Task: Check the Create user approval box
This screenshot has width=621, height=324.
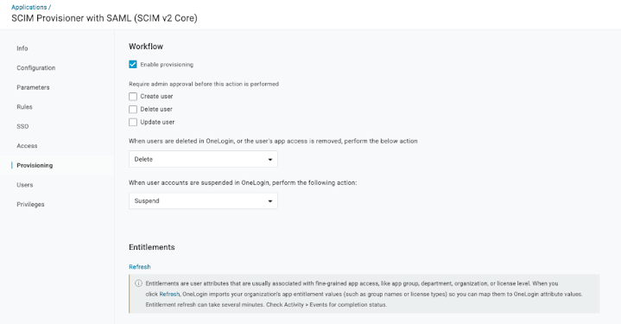Action: point(133,97)
